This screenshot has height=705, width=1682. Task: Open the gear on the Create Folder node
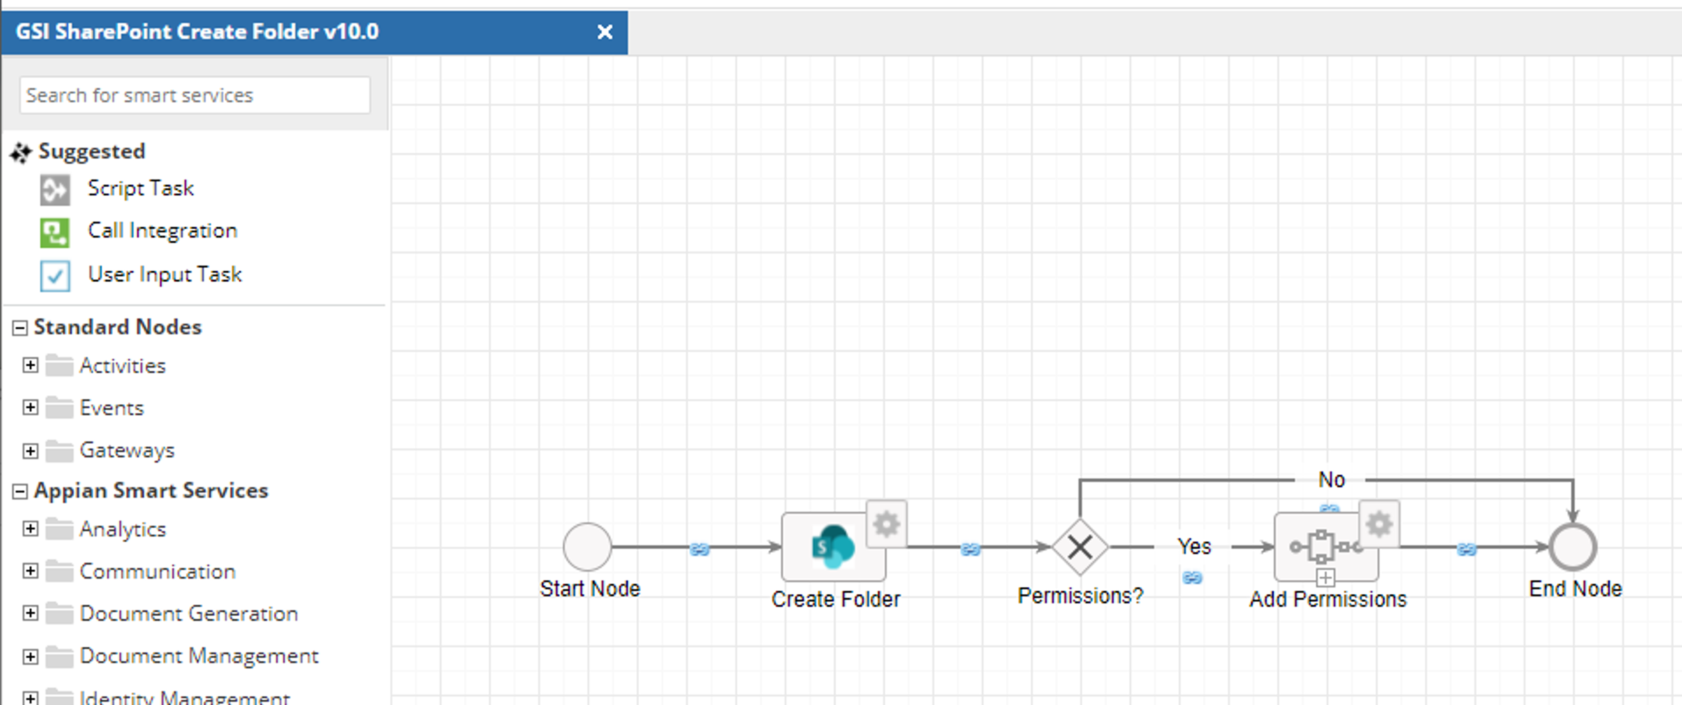886,524
